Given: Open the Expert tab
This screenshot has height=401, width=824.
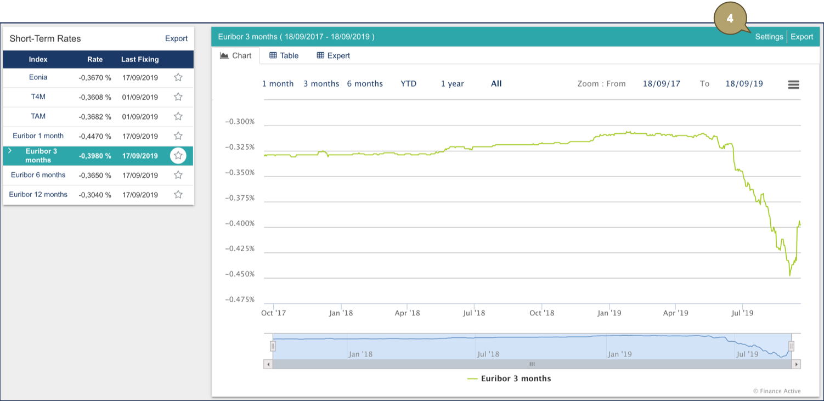Looking at the screenshot, I should click(333, 55).
